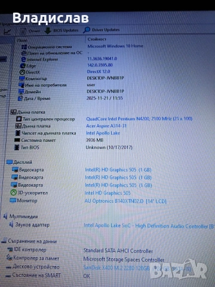Click the 3D-ускорител icon
This screenshot has width=215, height=287.
click(x=13, y=193)
